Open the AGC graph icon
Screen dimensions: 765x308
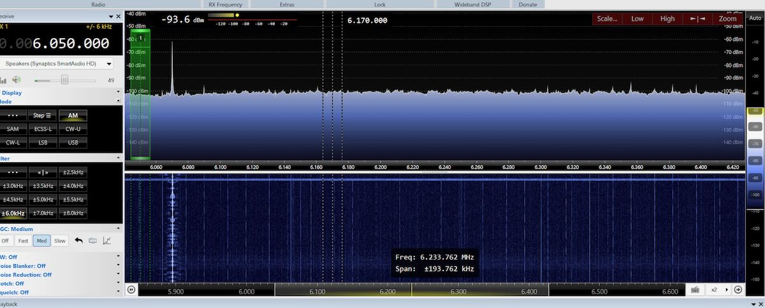click(107, 241)
